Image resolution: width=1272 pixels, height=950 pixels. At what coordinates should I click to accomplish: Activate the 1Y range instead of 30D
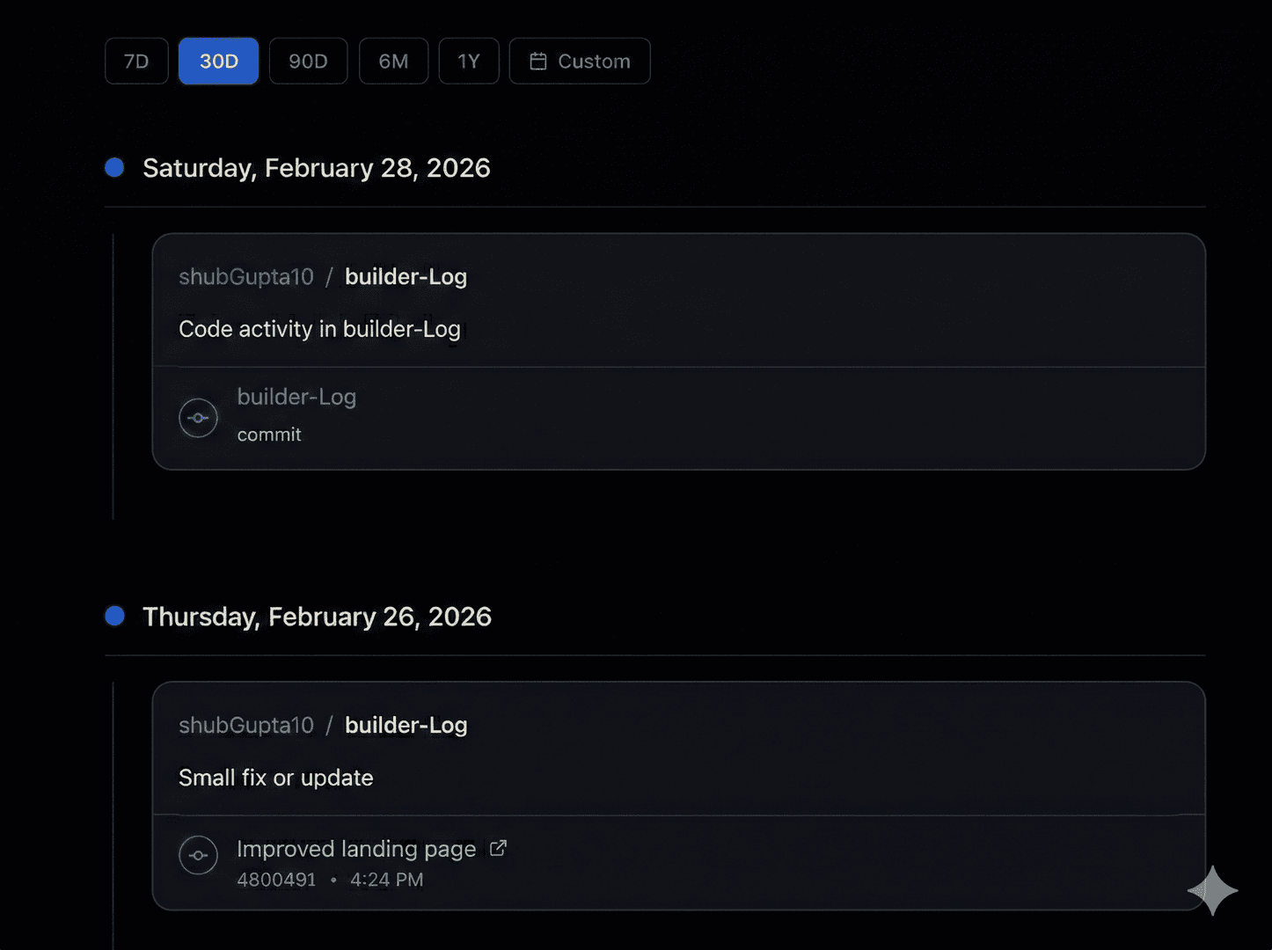(469, 61)
